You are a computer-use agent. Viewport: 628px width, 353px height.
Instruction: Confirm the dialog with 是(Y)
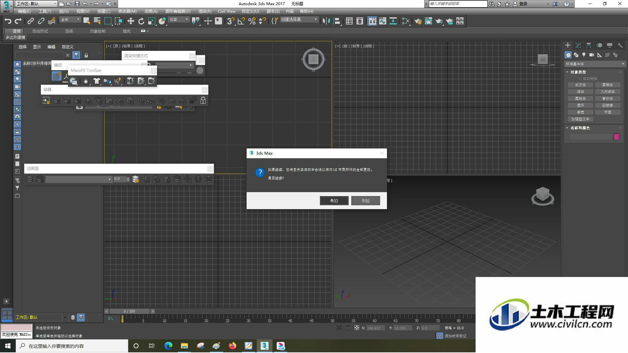tap(334, 201)
